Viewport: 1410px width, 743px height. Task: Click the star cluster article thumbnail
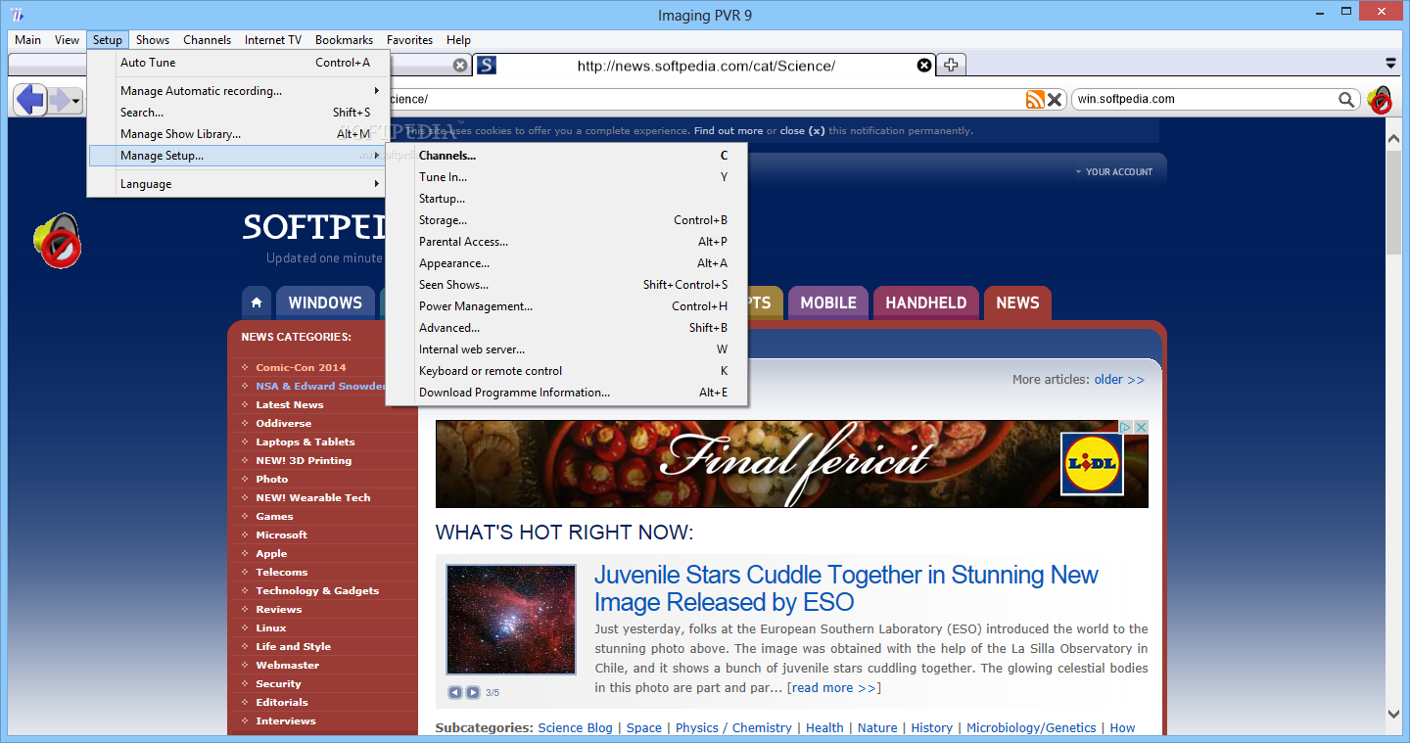click(x=511, y=620)
